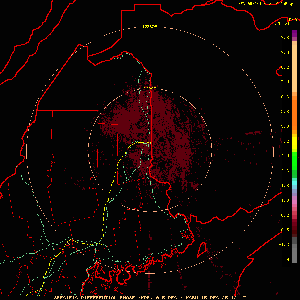Click the SPECIFIC DIFFERENTIAL PHASE caption text
The image size is (300, 300).
click(x=95, y=298)
